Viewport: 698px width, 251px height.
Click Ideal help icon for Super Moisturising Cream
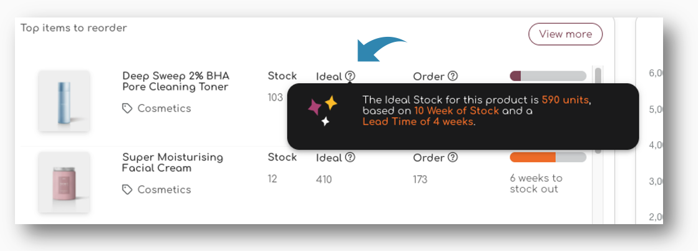coord(350,157)
